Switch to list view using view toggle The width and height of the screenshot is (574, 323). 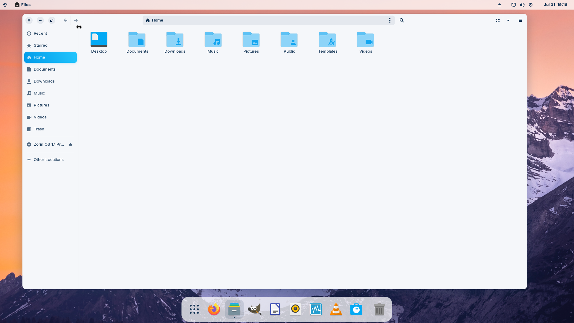498,20
